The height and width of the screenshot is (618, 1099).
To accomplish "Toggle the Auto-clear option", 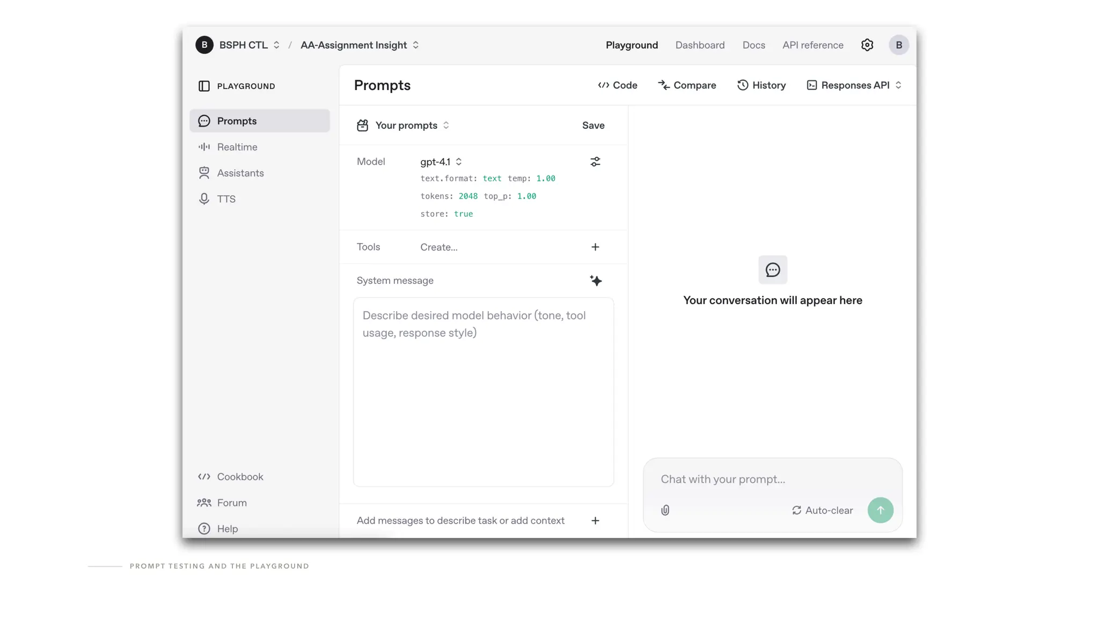I will pyautogui.click(x=822, y=510).
